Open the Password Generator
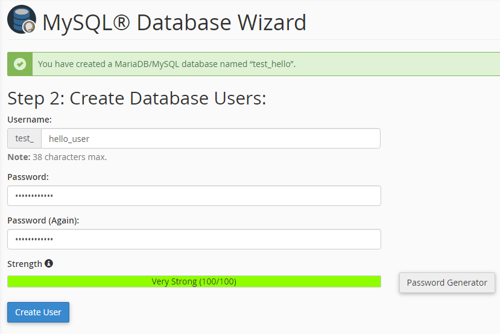500x334 pixels. click(x=447, y=283)
